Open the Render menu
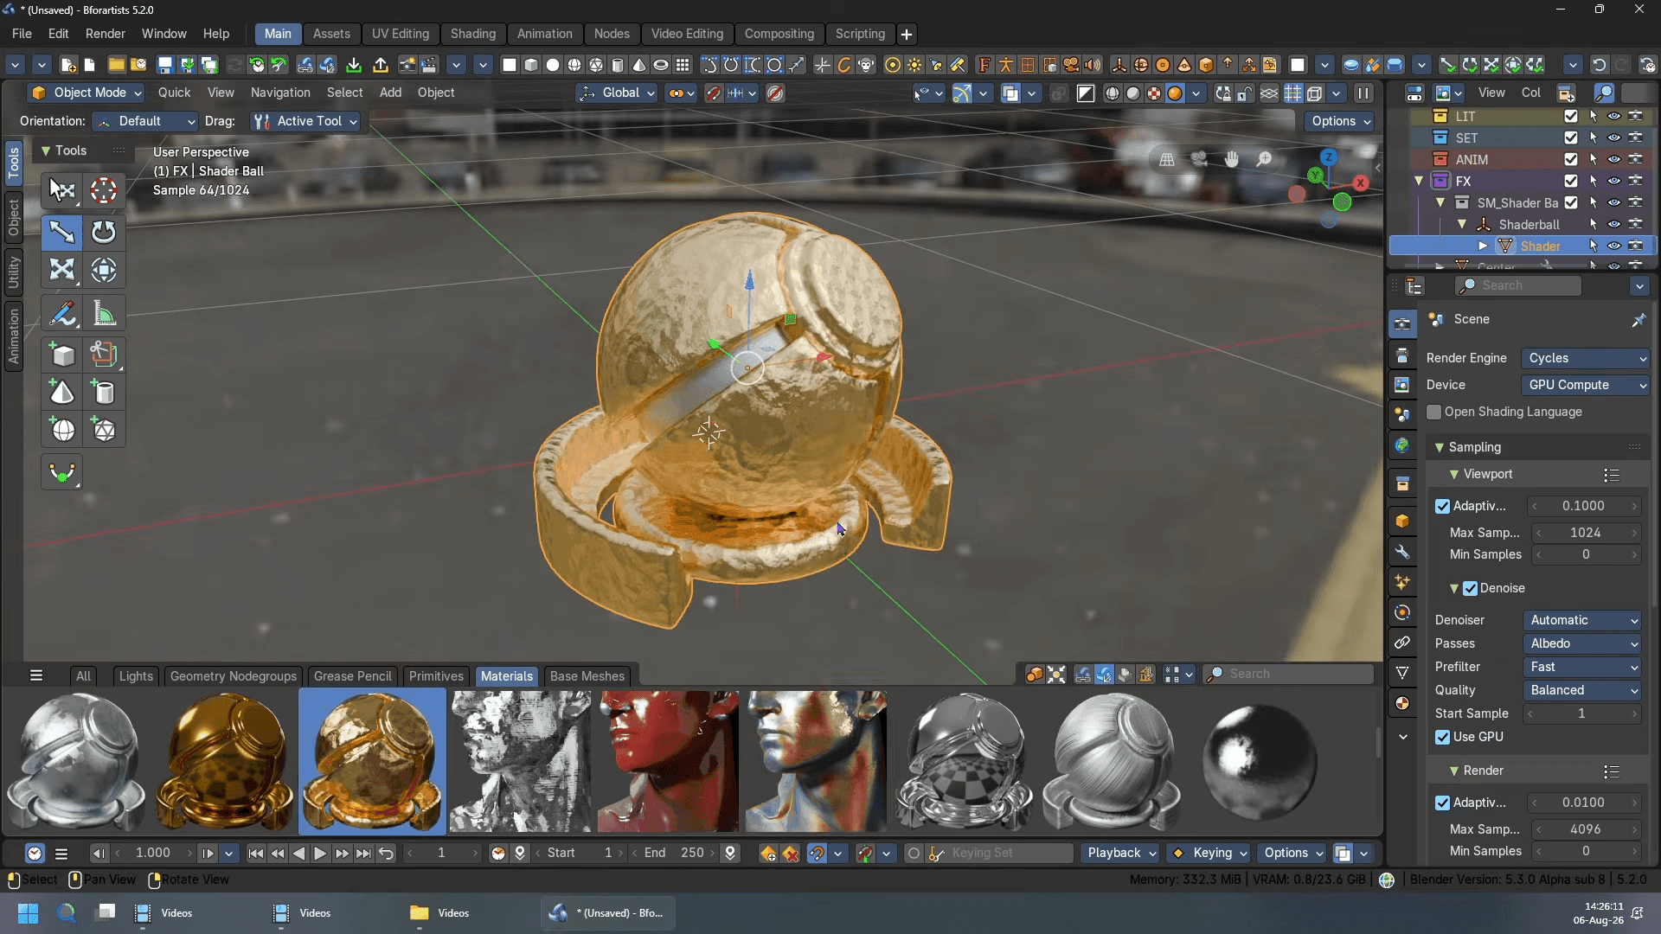The image size is (1661, 934). click(x=105, y=34)
